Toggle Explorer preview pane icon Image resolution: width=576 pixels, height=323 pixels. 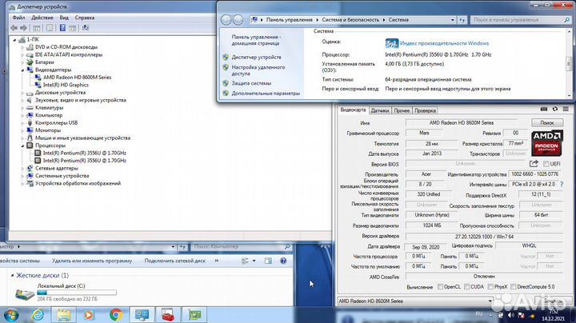click(x=268, y=261)
